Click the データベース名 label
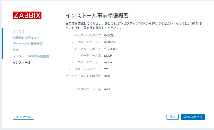Image resolution: width=214 pixels, height=130 pixels. tap(90, 56)
